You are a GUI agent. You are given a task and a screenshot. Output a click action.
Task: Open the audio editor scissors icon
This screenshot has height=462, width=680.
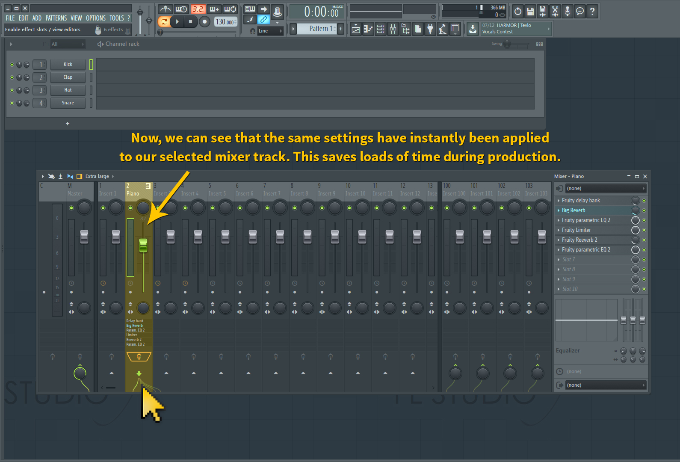click(x=555, y=12)
